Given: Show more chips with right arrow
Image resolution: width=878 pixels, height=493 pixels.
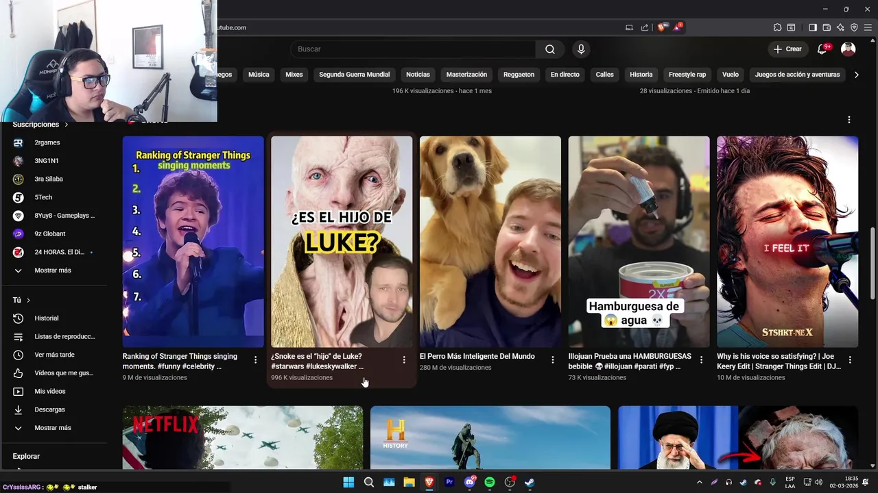Looking at the screenshot, I should 856,75.
